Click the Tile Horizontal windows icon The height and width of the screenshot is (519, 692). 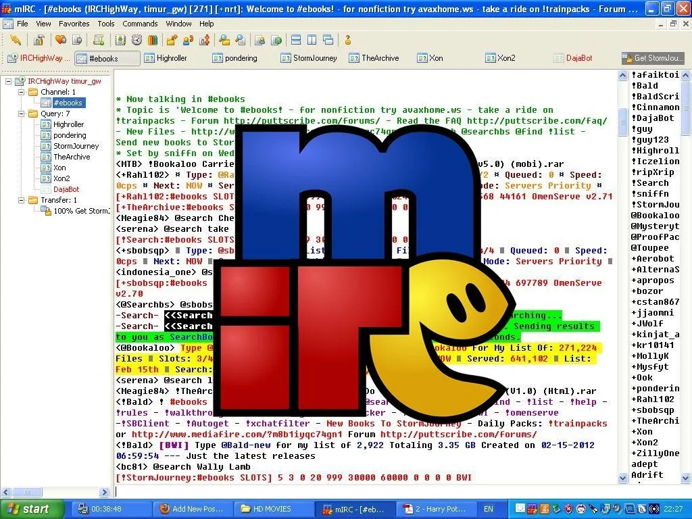tap(296, 40)
